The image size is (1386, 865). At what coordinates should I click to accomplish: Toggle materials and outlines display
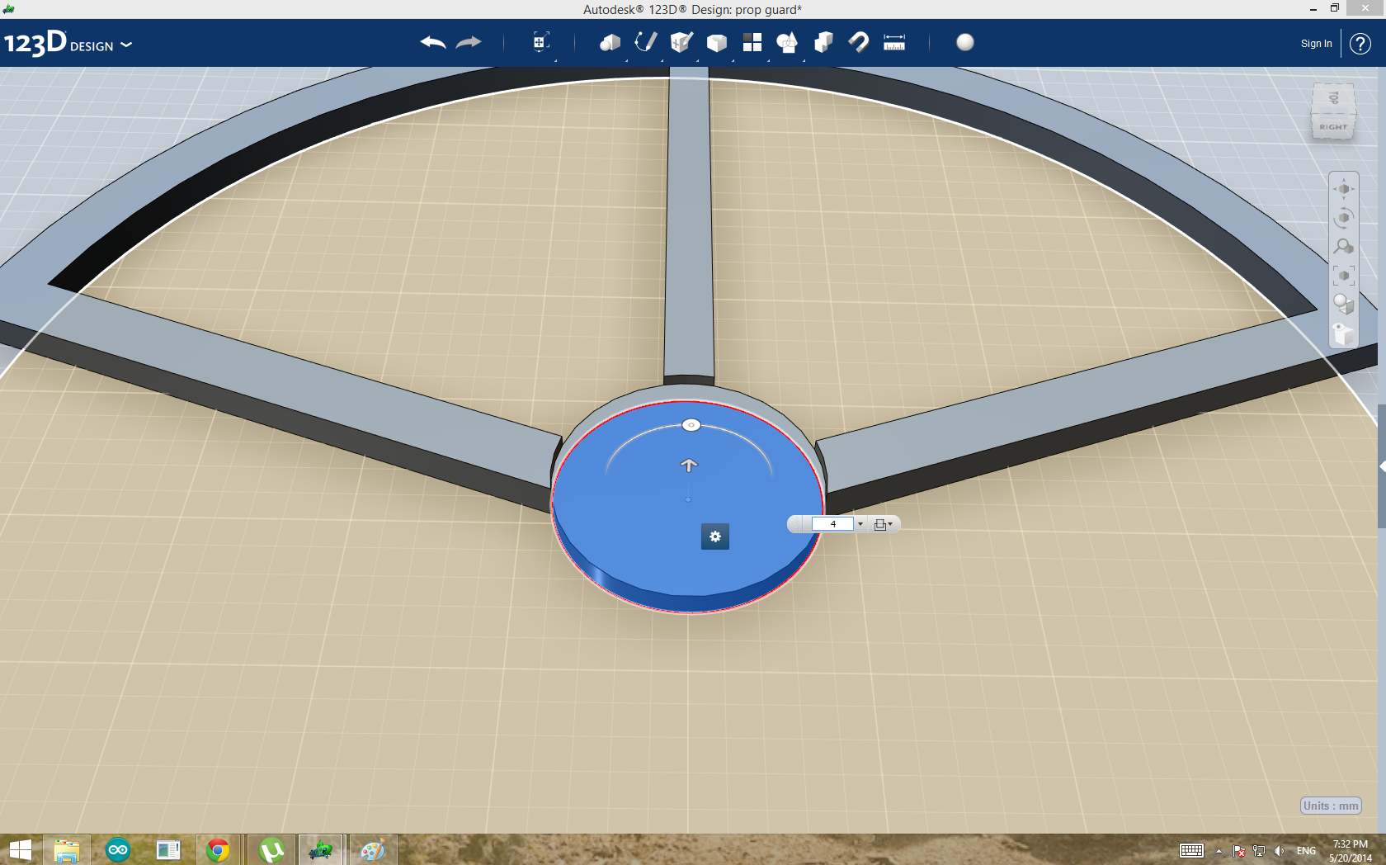pos(1344,305)
